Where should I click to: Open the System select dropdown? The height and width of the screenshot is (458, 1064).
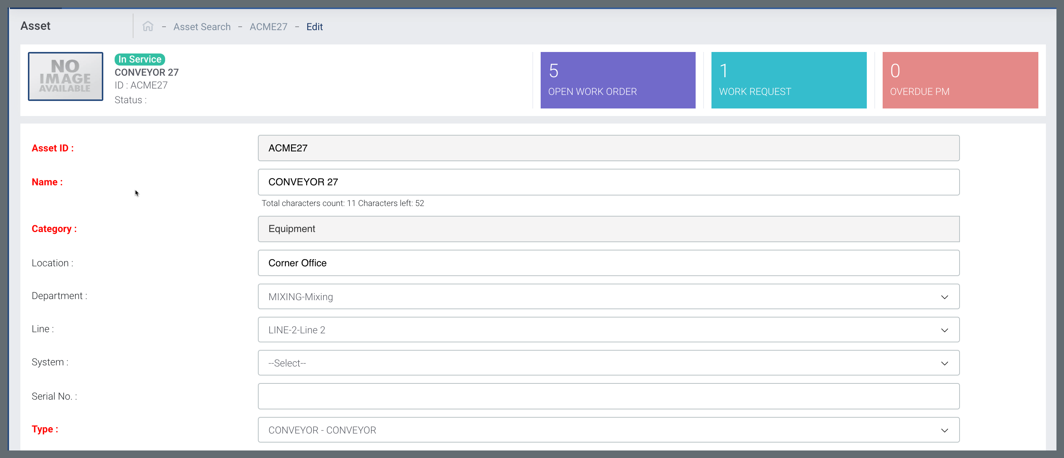[x=608, y=363]
